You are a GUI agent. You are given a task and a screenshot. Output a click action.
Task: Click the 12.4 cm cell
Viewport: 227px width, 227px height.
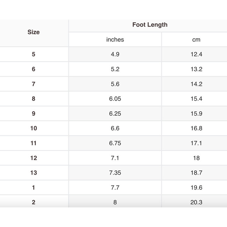coord(196,54)
